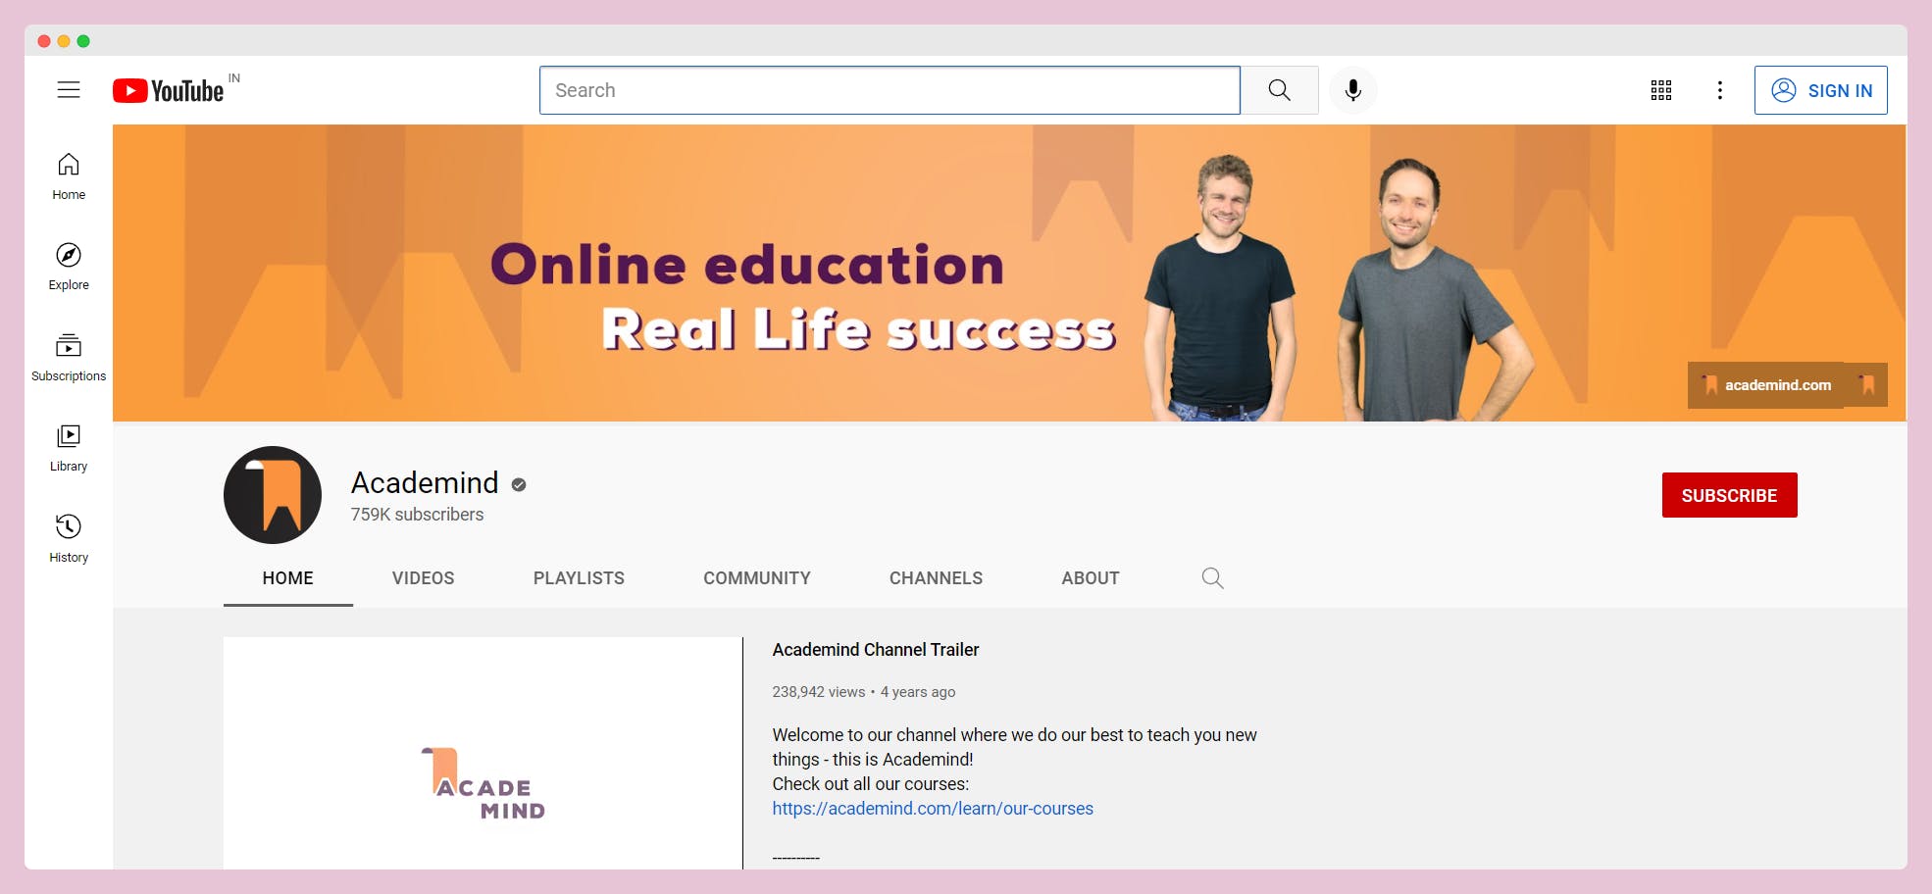Open Explore in the sidebar
This screenshot has height=894, width=1932.
[x=69, y=267]
